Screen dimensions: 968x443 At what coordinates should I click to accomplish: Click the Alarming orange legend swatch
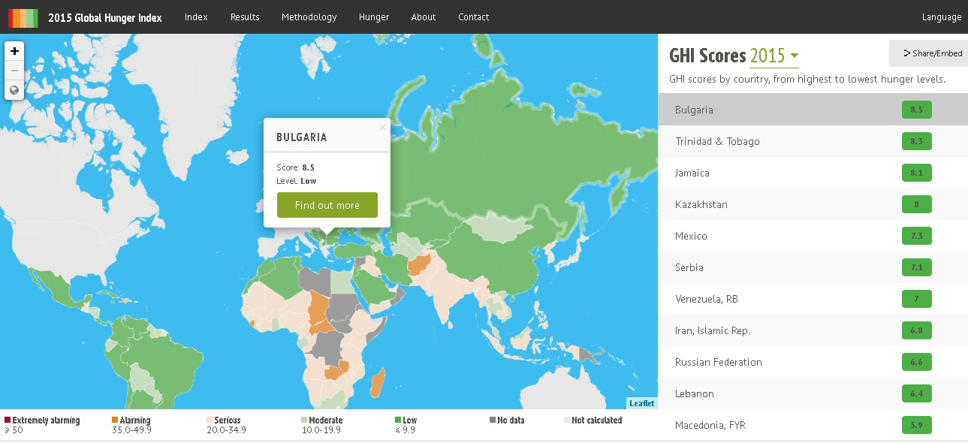click(x=115, y=420)
